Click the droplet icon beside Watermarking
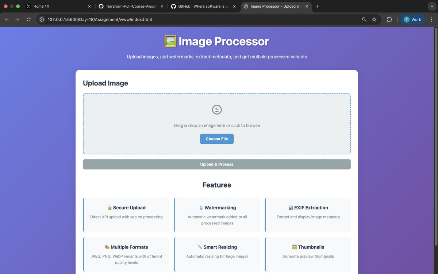 [201, 208]
